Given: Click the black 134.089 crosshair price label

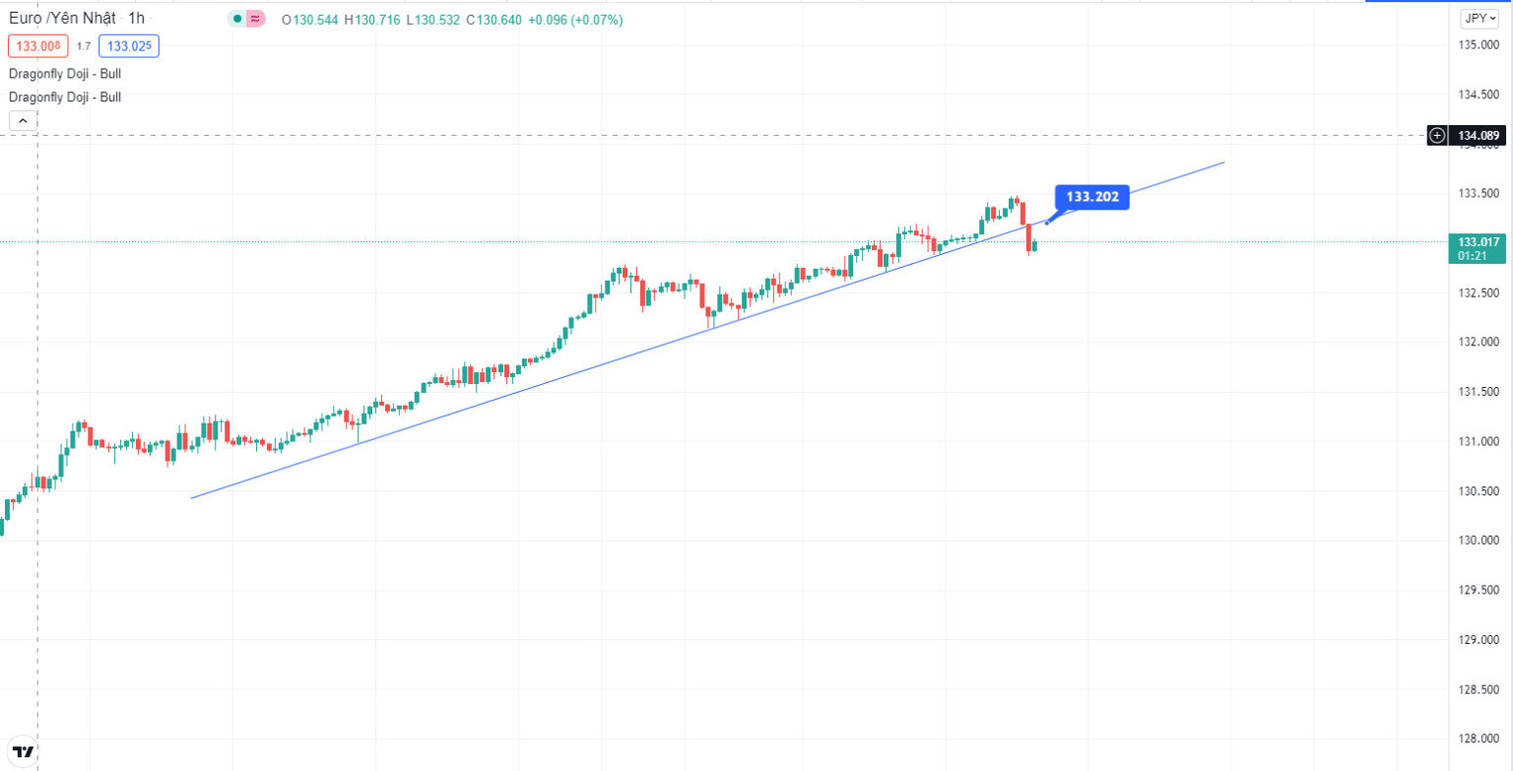Looking at the screenshot, I should coord(1479,135).
